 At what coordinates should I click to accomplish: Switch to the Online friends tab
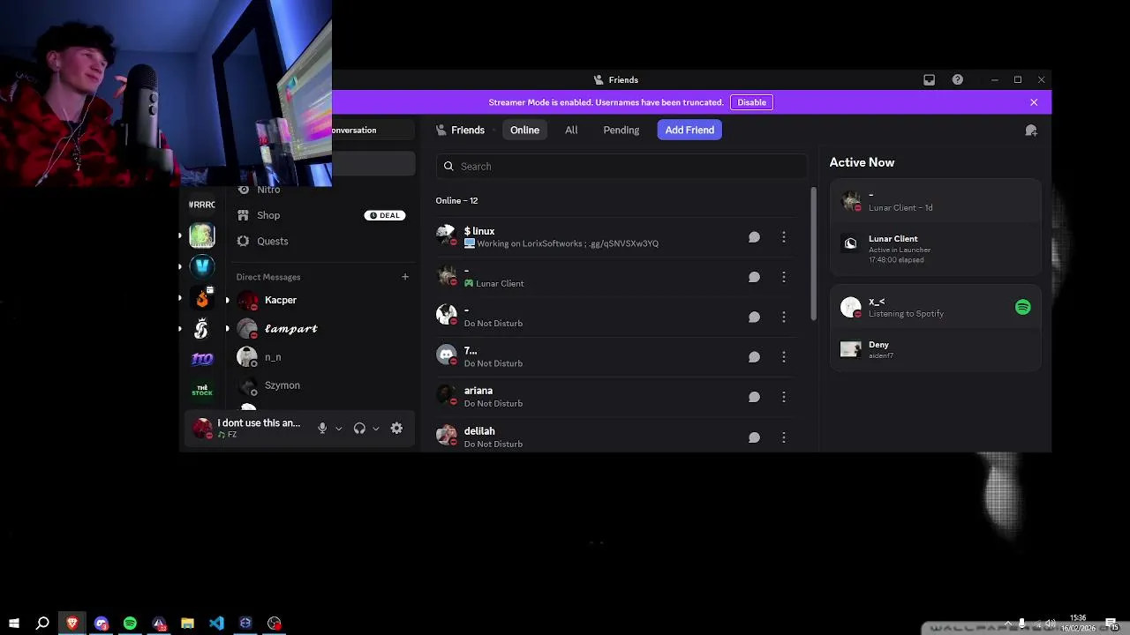pyautogui.click(x=524, y=131)
